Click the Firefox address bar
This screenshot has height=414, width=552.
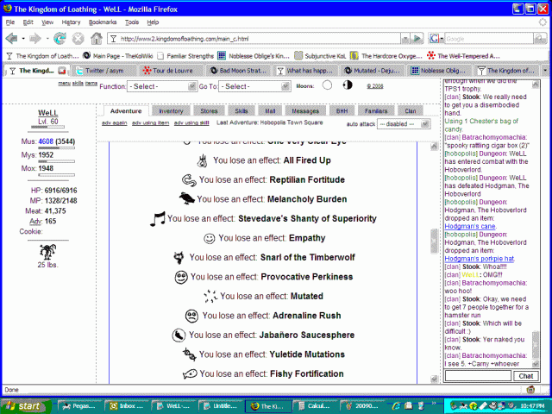267,39
